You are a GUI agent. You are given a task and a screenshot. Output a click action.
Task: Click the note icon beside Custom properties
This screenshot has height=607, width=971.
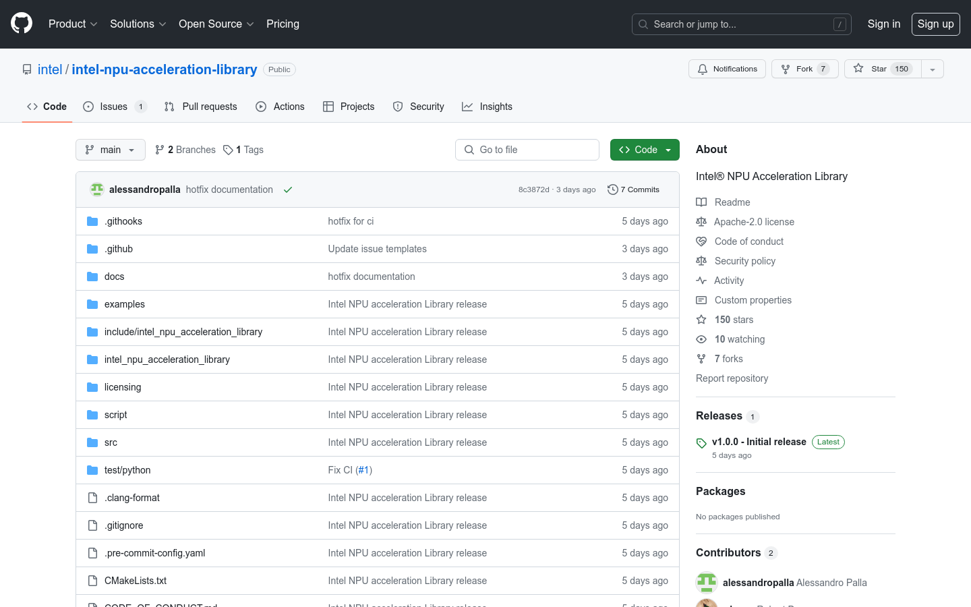[701, 300]
